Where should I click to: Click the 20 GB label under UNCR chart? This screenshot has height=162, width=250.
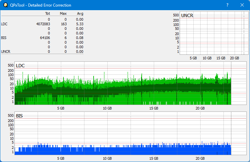[x=235, y=58]
